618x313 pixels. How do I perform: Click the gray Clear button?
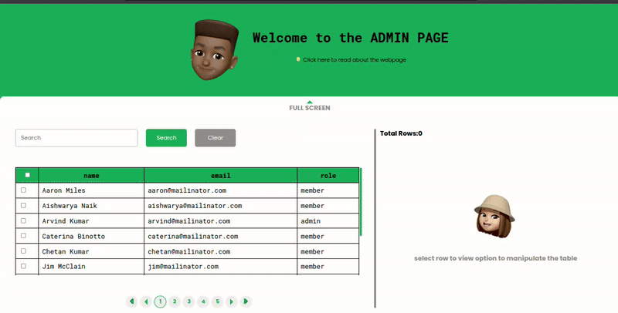(x=216, y=138)
